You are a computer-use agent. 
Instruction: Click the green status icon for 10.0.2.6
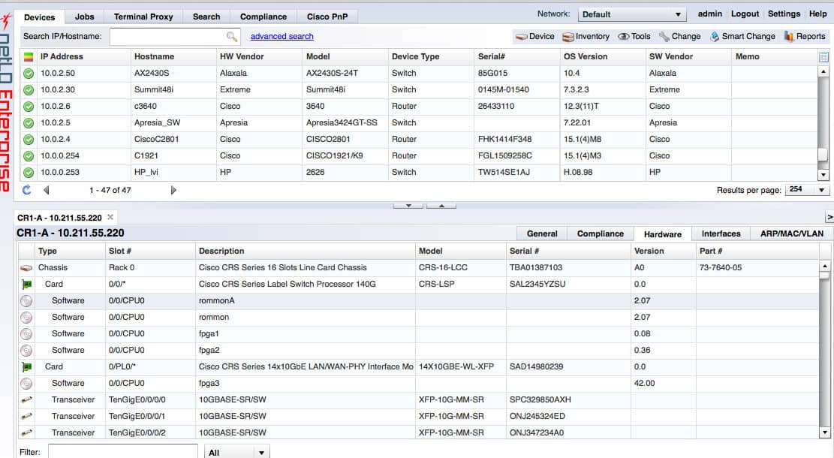tap(29, 107)
